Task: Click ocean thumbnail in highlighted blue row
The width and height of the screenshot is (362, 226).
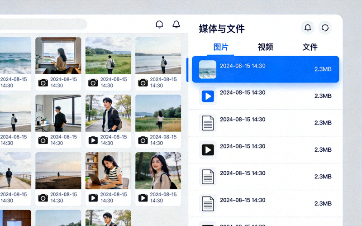Action: pos(208,69)
